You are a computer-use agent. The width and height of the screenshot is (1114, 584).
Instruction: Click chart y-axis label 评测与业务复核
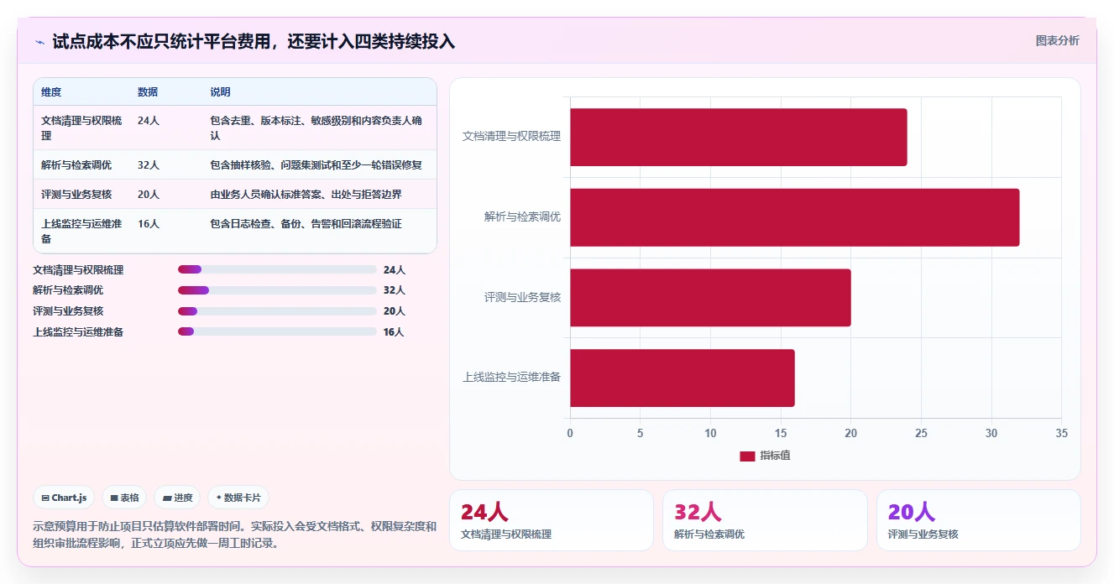pos(522,297)
